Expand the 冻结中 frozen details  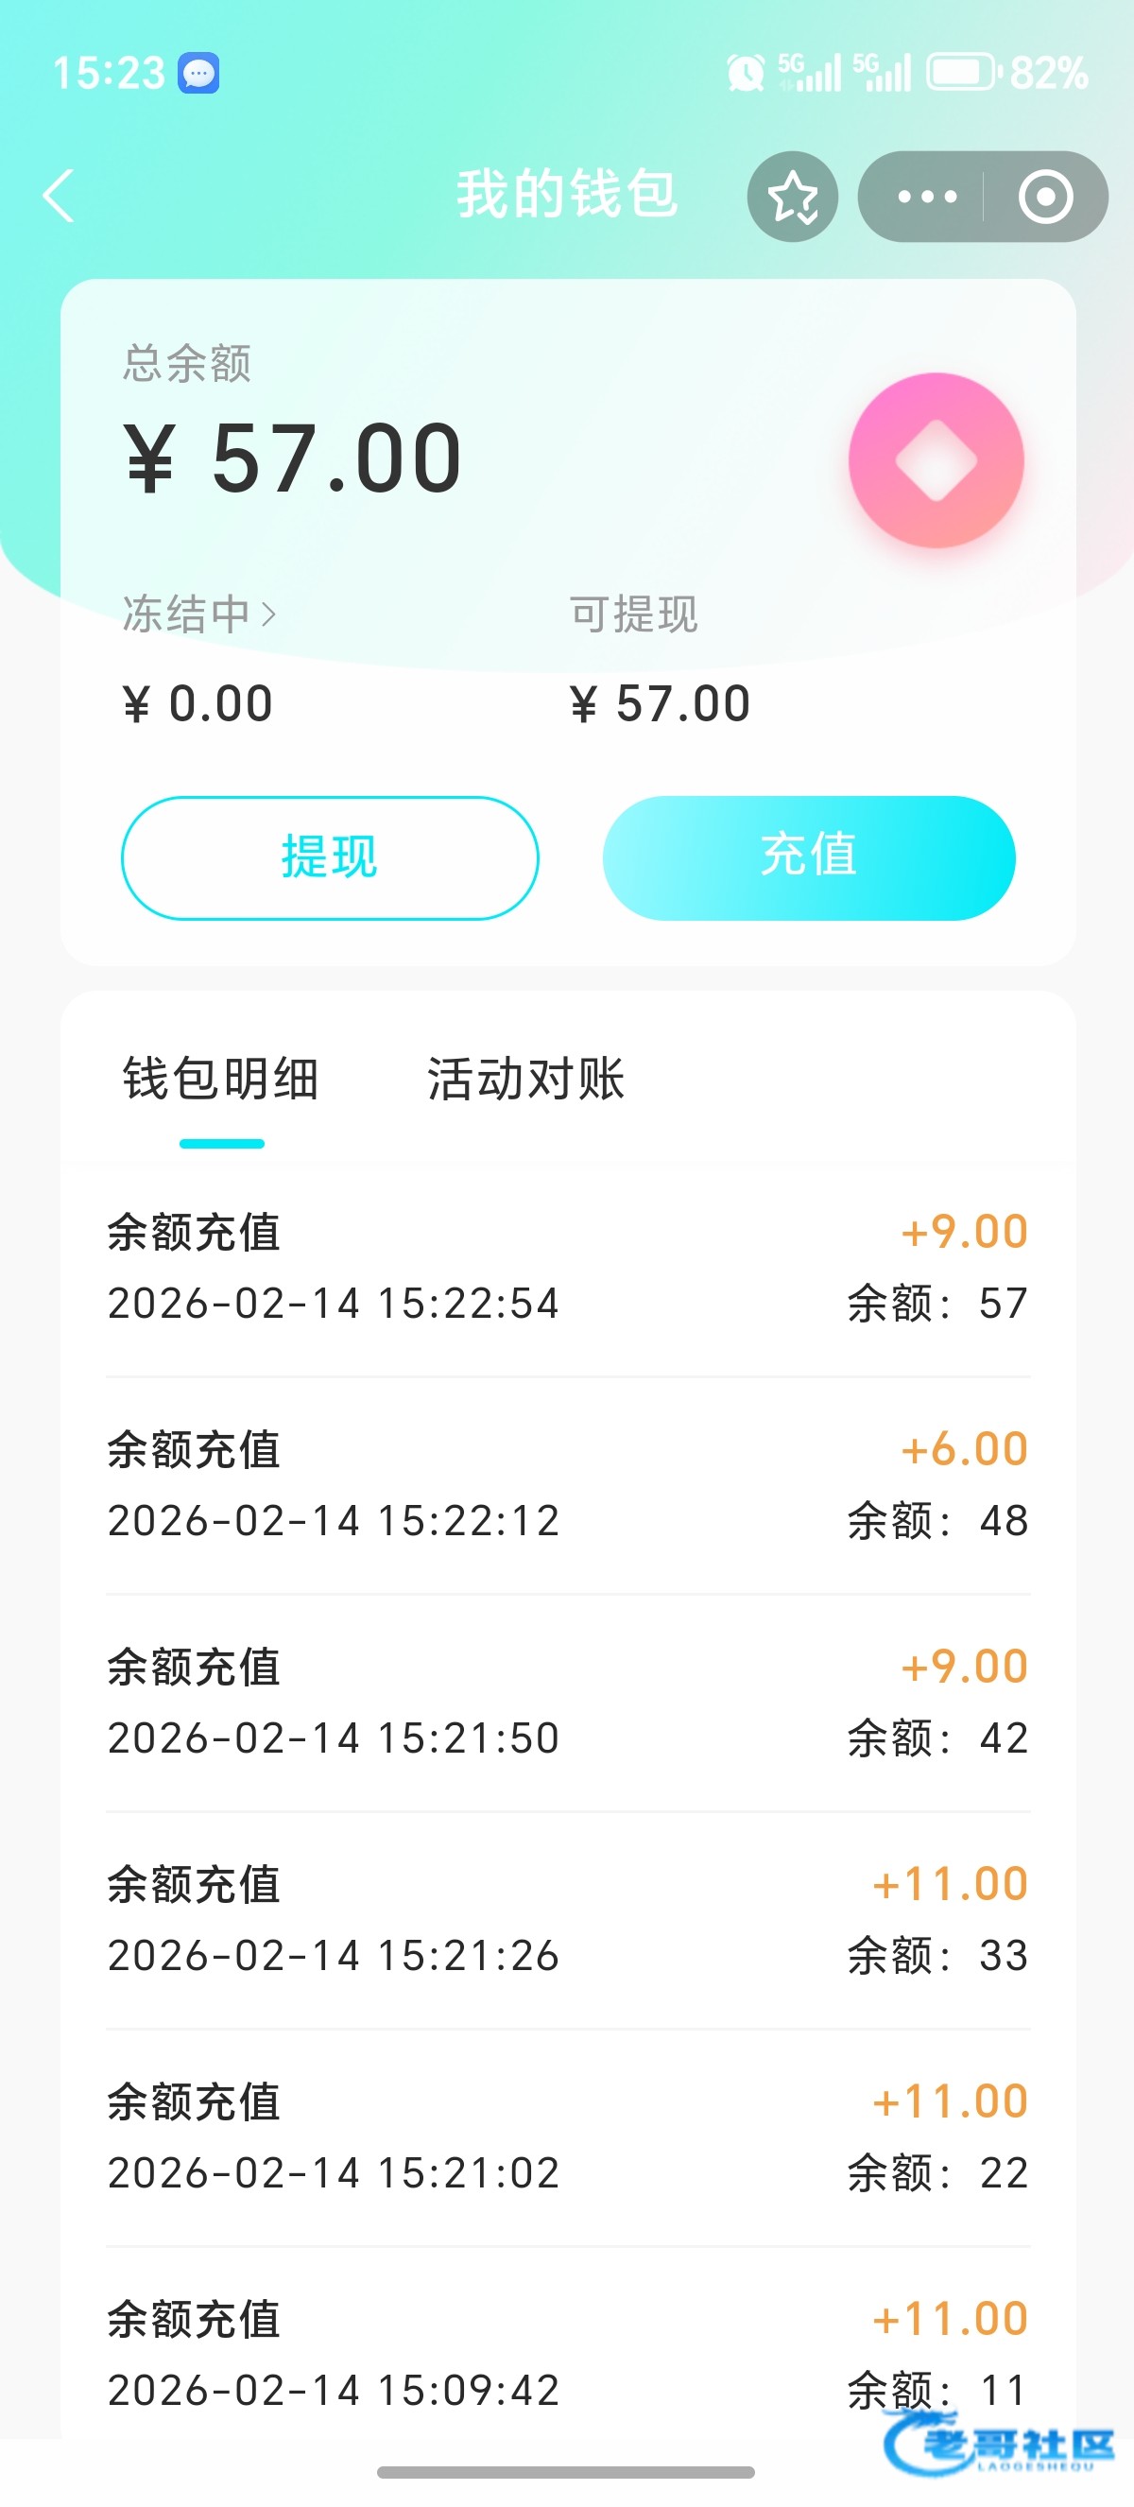tap(199, 614)
